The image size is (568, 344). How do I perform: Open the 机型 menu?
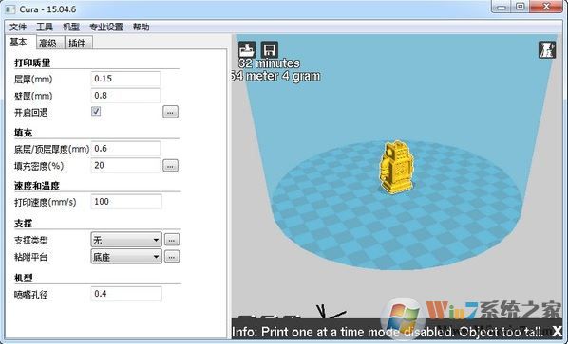click(71, 27)
